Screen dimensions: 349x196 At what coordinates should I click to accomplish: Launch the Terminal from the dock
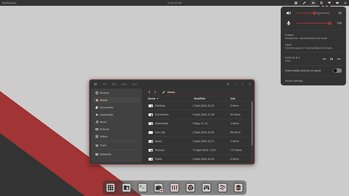143,187
